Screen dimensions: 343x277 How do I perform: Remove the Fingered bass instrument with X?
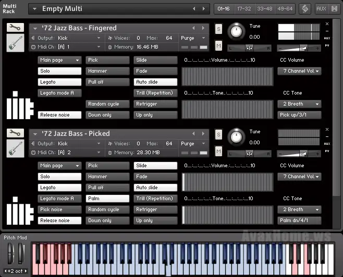click(327, 24)
